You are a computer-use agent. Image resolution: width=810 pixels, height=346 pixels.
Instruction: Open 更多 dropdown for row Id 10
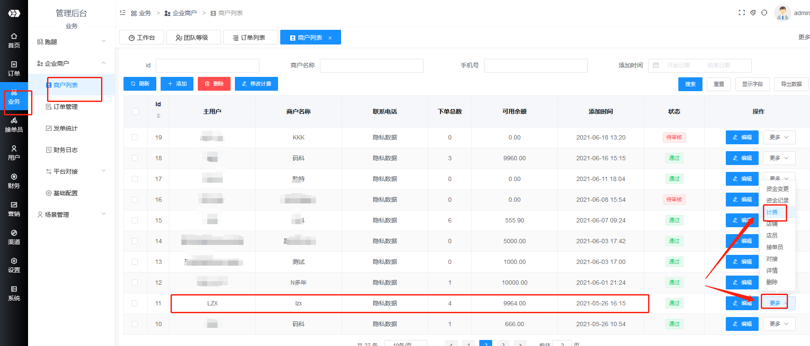[x=779, y=324]
